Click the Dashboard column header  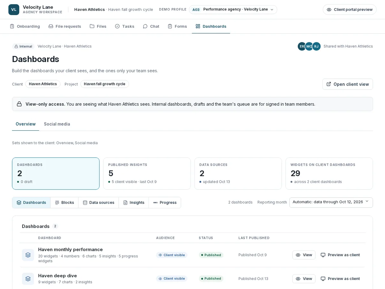[50, 238]
